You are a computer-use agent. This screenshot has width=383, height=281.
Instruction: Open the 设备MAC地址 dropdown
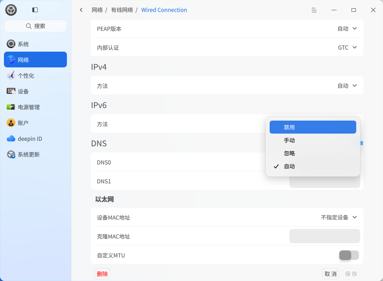point(339,217)
